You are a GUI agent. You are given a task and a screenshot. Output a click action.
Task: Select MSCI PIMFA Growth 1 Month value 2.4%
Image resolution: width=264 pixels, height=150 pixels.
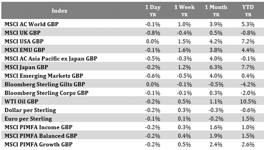[x=216, y=144]
